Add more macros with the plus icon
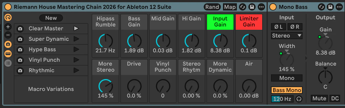This screenshot has width=345, height=108. click(8, 27)
